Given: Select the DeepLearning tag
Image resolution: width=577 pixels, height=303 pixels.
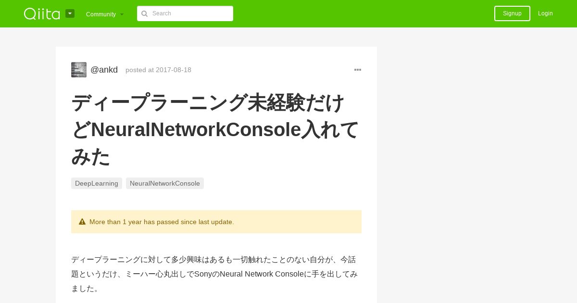Looking at the screenshot, I should (x=97, y=183).
